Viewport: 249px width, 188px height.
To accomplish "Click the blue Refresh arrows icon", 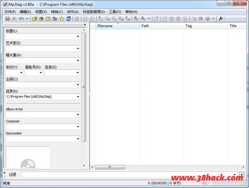I will [x=68, y=19].
